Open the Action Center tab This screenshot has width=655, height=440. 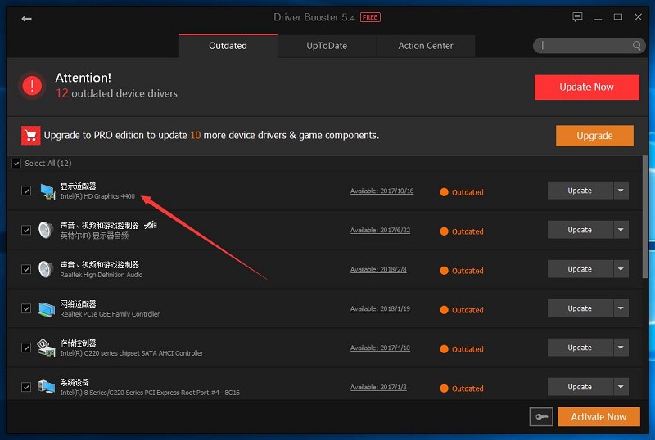pyautogui.click(x=426, y=46)
